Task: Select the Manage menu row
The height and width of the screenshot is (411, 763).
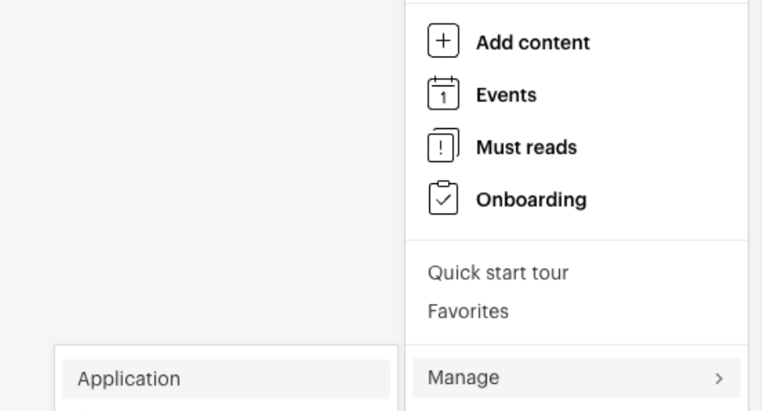Action: [576, 378]
